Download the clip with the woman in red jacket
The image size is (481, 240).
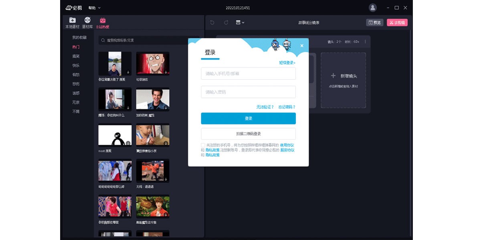tap(128, 179)
